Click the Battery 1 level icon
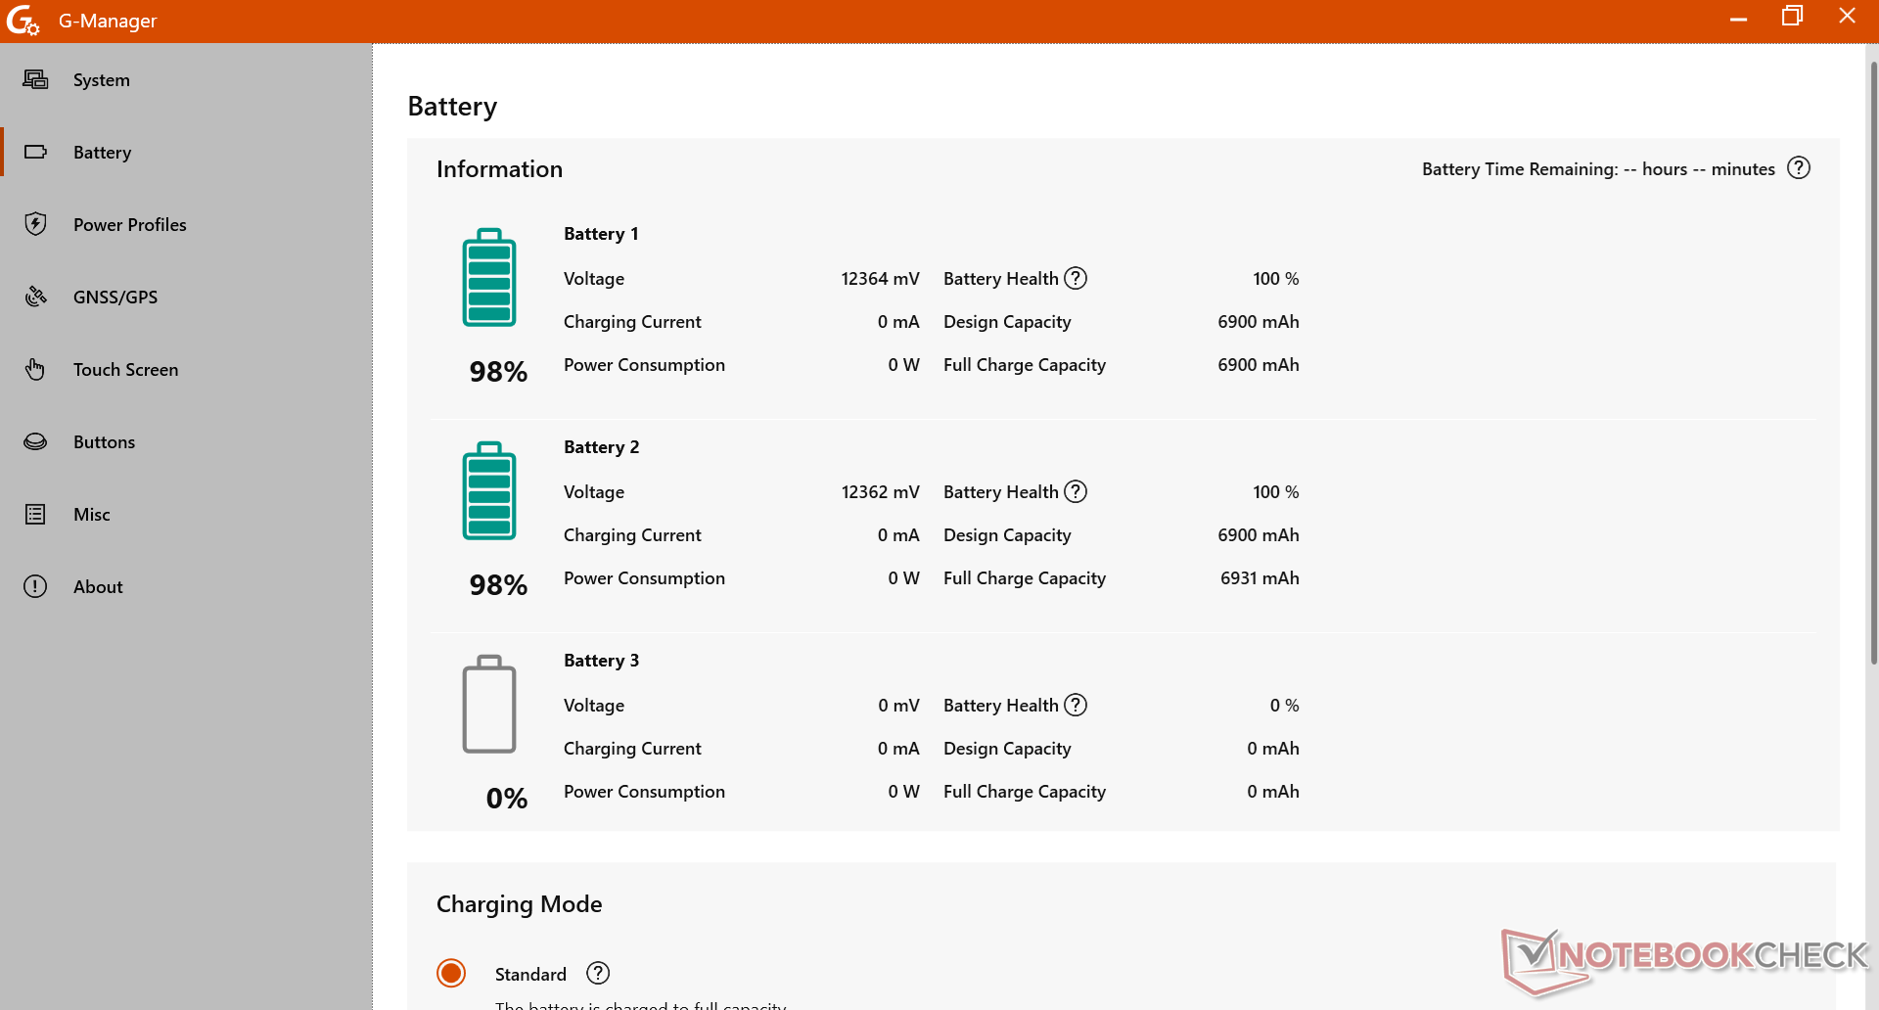Screen dimensions: 1879x1010 click(488, 278)
